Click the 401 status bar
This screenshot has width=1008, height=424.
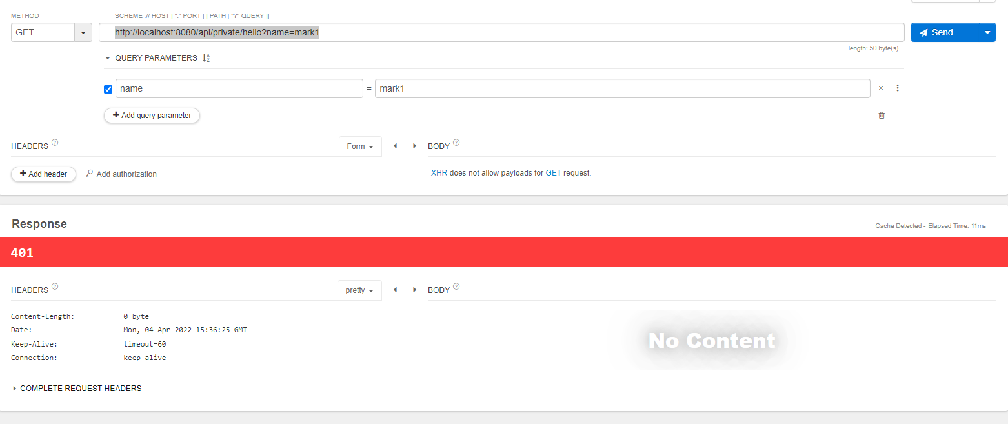click(x=504, y=252)
